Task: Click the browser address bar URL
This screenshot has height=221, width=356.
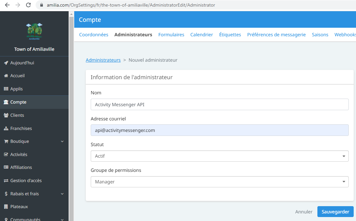Action: (x=131, y=5)
